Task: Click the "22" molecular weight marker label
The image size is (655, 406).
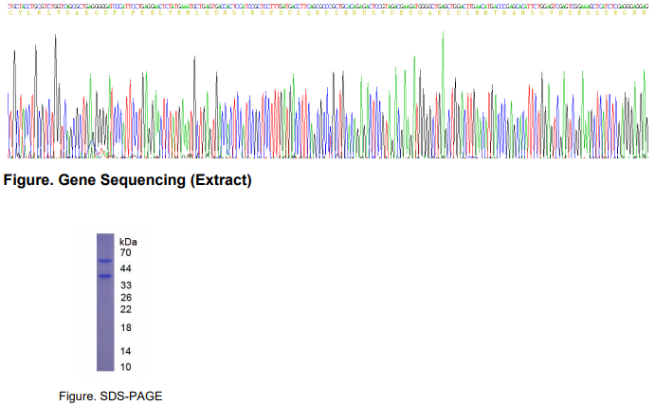Action: 126,309
